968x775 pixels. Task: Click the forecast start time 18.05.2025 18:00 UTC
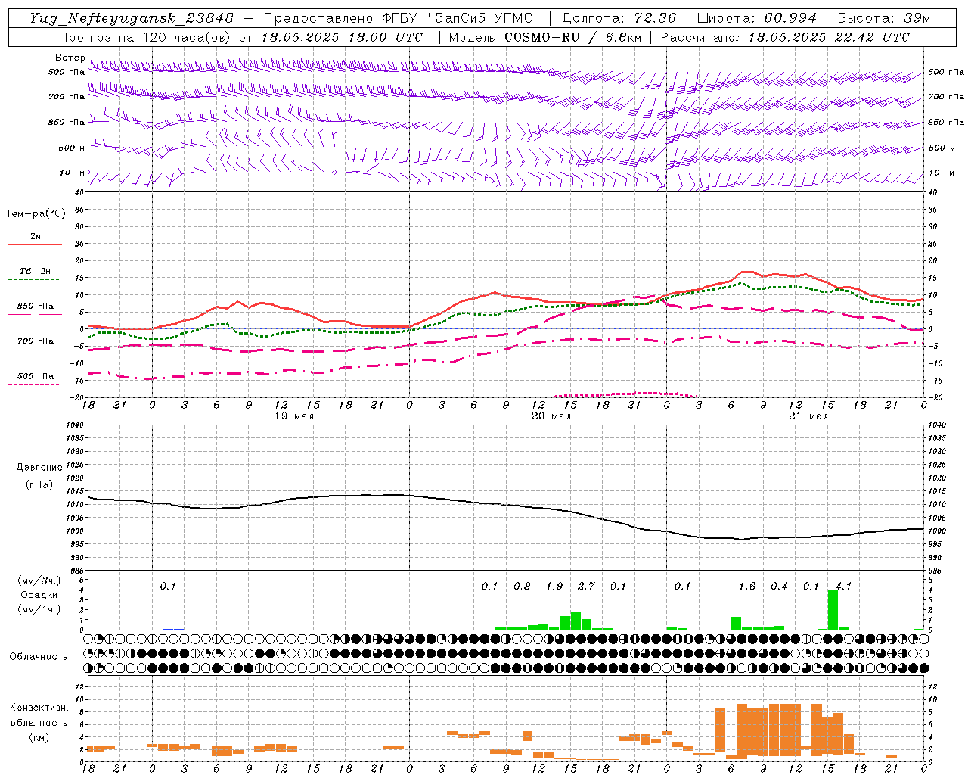pyautogui.click(x=342, y=37)
